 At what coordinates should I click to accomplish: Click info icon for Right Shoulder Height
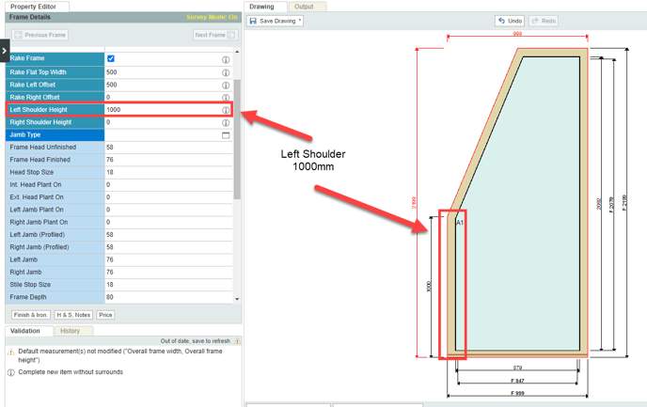226,122
